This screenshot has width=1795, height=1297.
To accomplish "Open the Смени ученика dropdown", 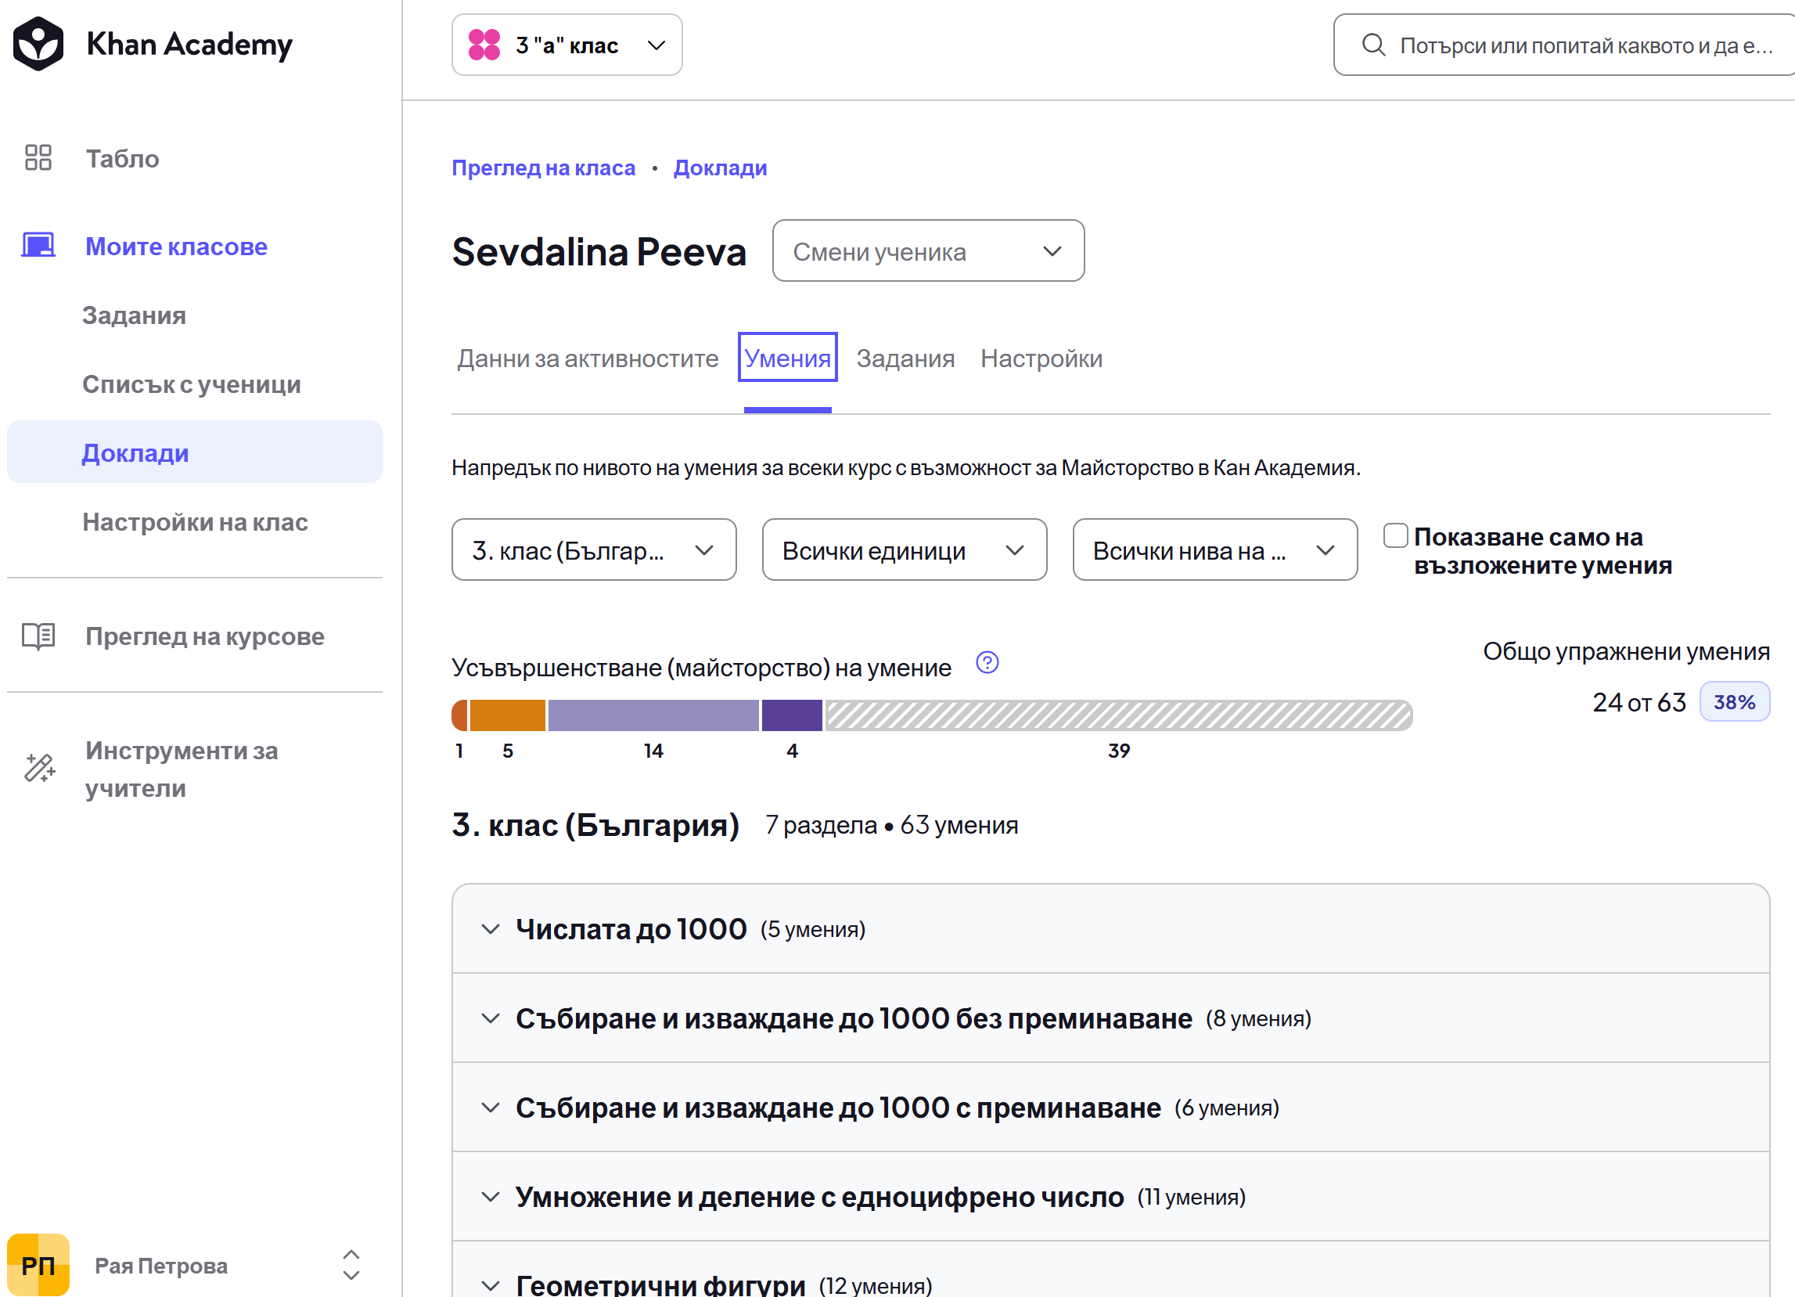I will pos(927,251).
